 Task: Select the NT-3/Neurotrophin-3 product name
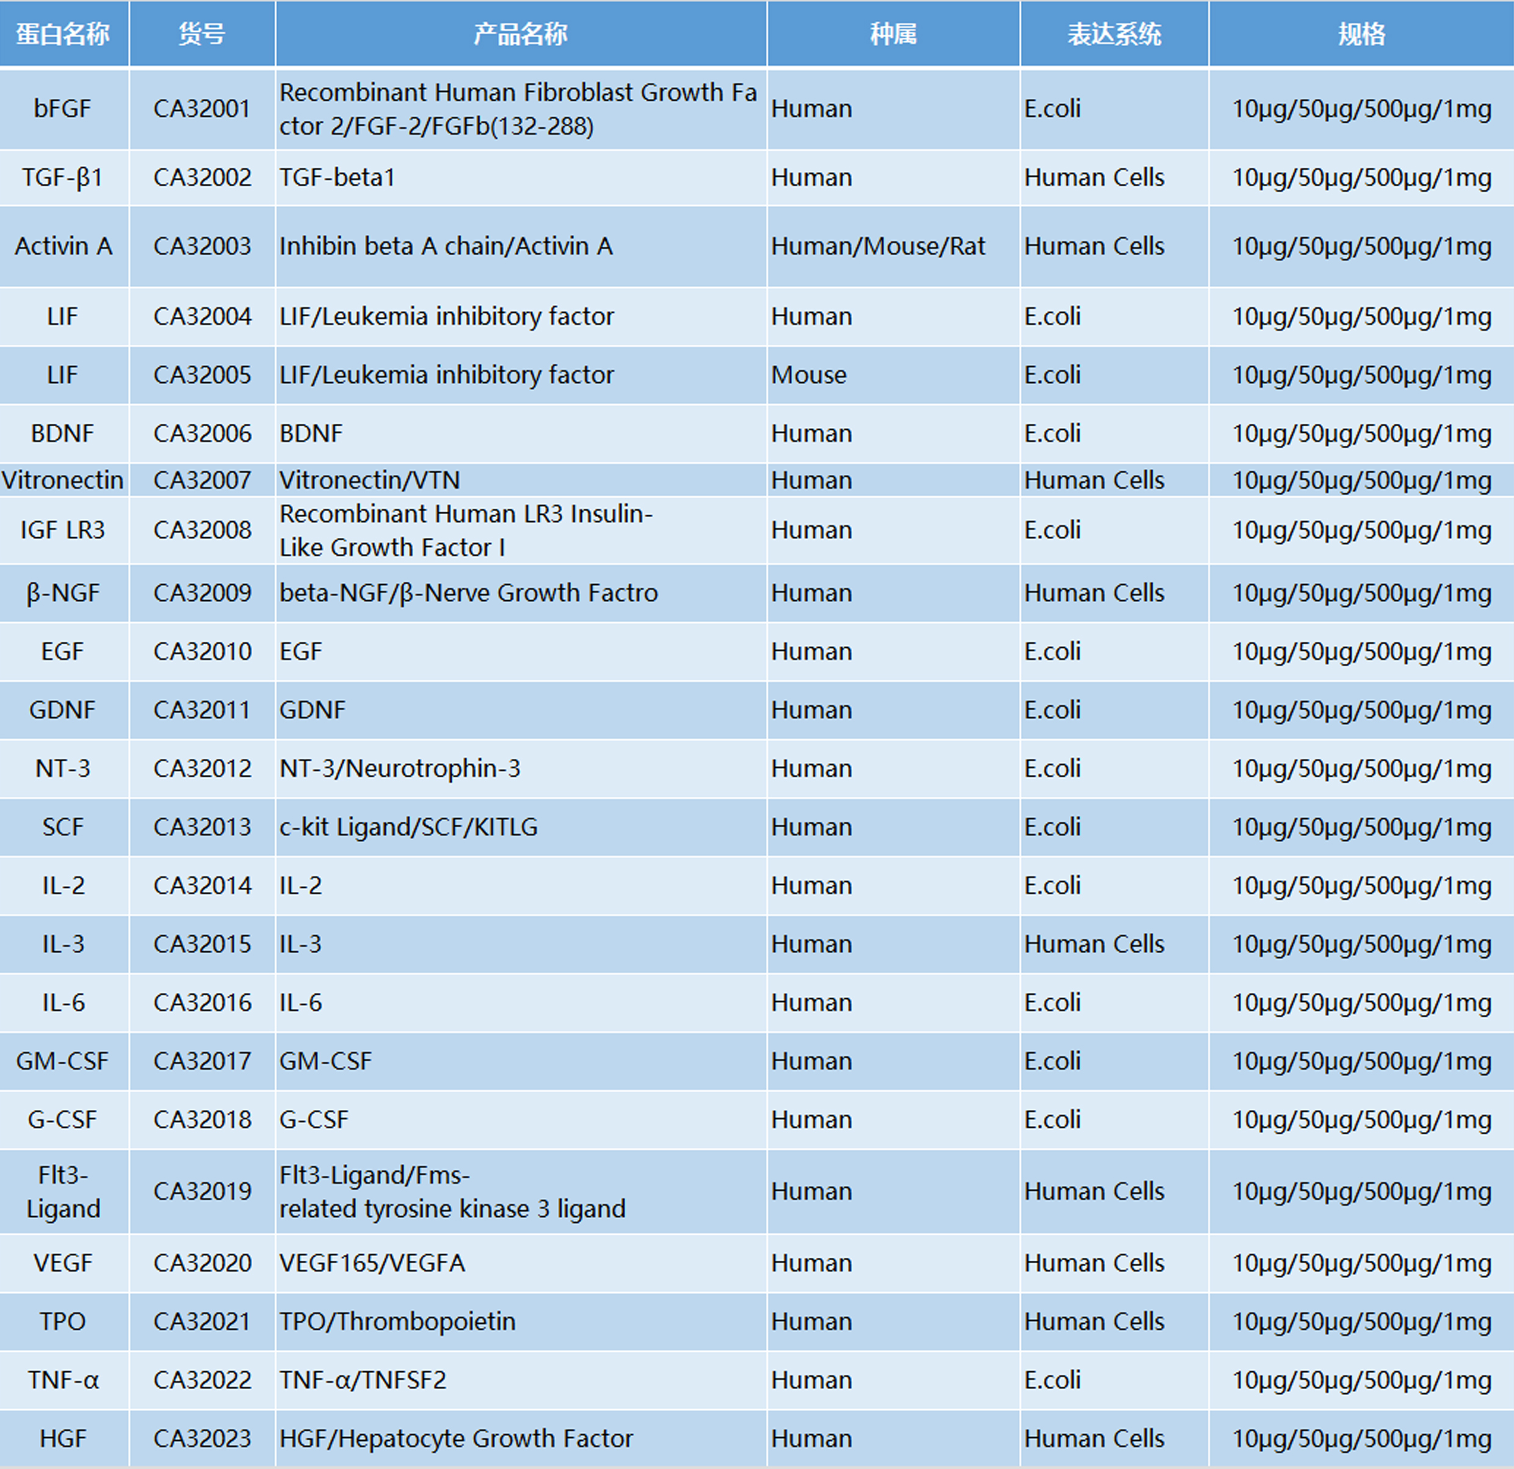pos(521,769)
